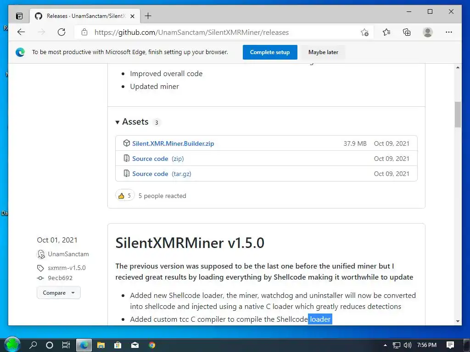Show hidden system tray icons
Image resolution: width=470 pixels, height=352 pixels.
tap(385, 345)
